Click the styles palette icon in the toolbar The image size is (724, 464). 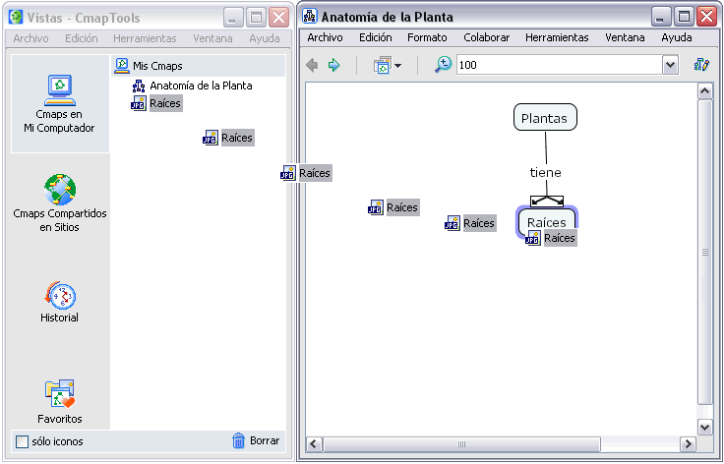click(701, 65)
